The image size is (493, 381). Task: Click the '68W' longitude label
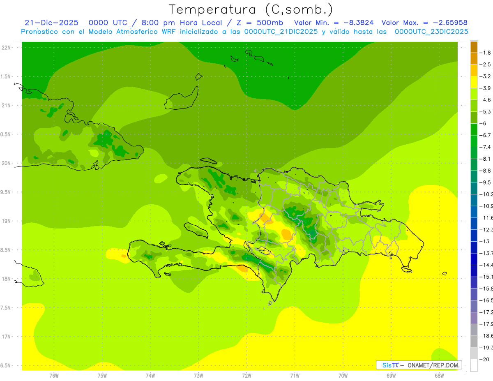[x=439, y=376]
